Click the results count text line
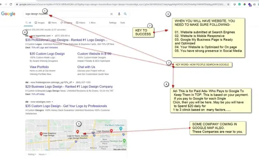 coord(46,30)
